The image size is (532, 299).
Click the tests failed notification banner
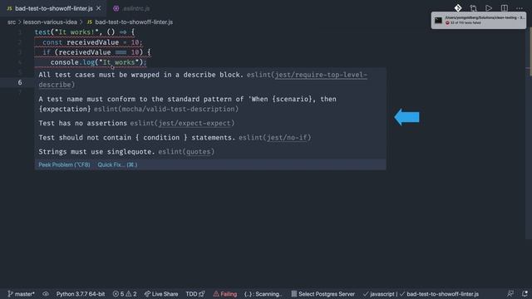click(x=479, y=20)
